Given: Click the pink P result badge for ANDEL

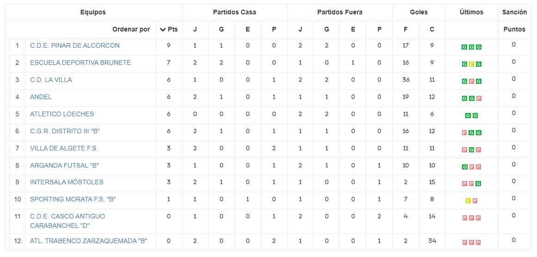Looking at the screenshot, I should click(479, 99).
